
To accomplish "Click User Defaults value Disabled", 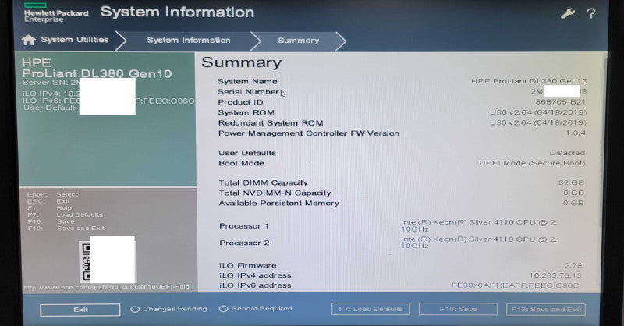I will click(x=567, y=153).
